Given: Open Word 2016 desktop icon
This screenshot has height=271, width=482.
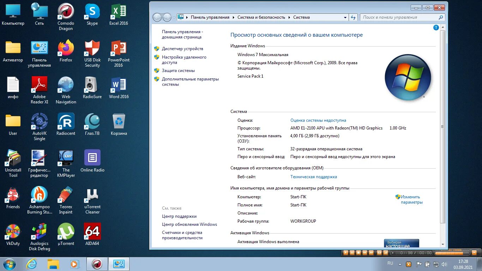Looking at the screenshot, I should point(119,88).
